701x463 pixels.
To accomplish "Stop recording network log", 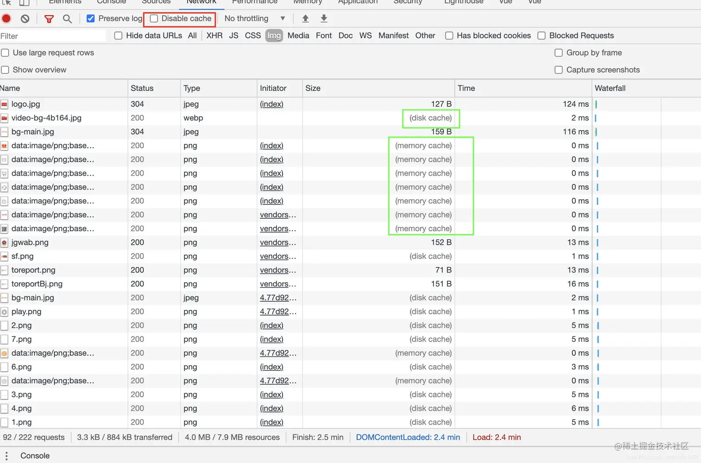I will point(6,19).
